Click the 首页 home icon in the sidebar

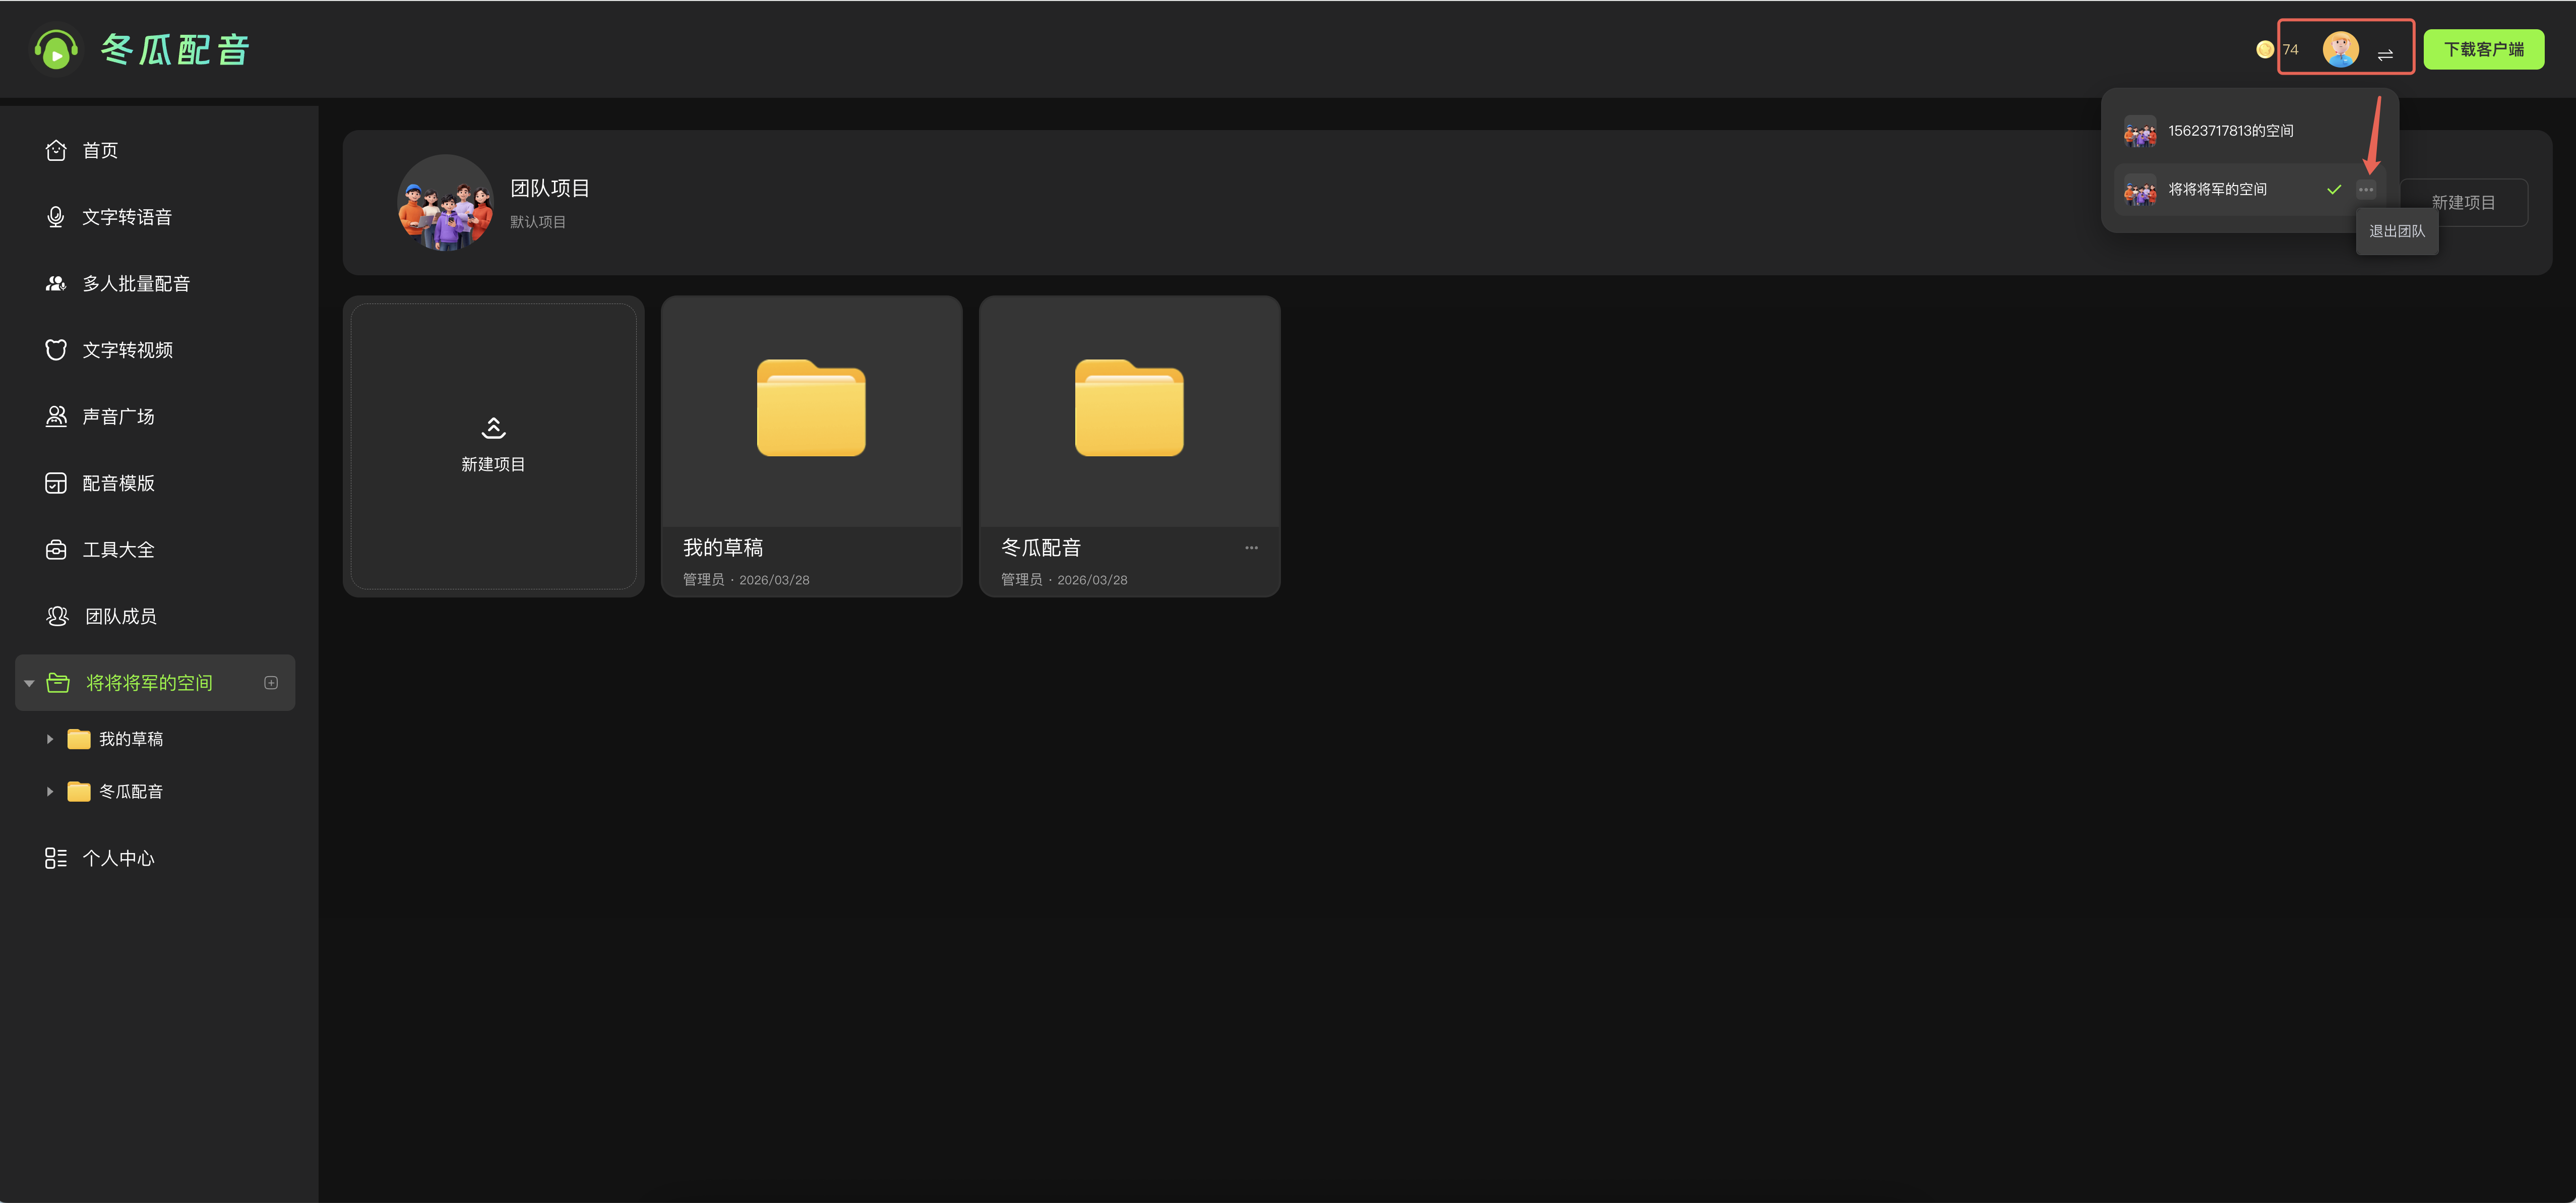click(56, 150)
